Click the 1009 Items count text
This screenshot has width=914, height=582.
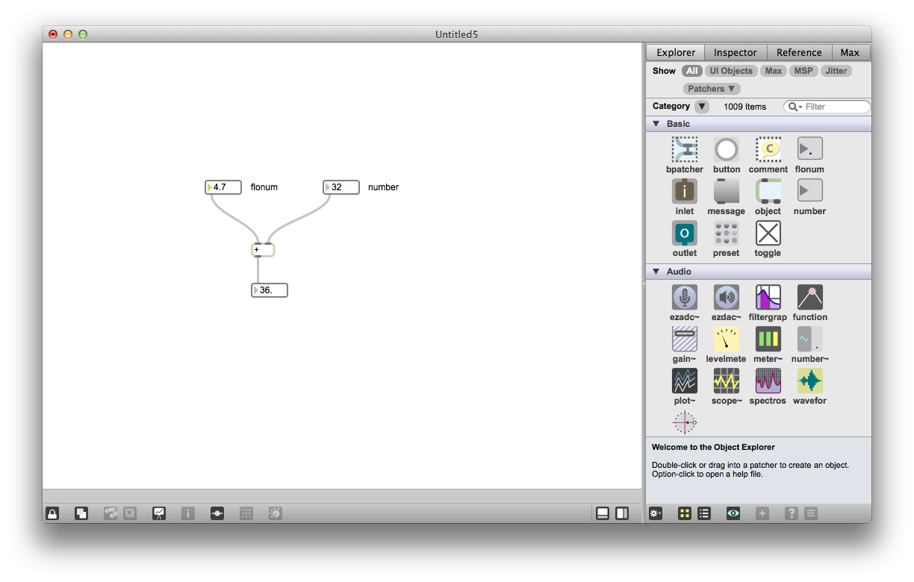(x=744, y=107)
